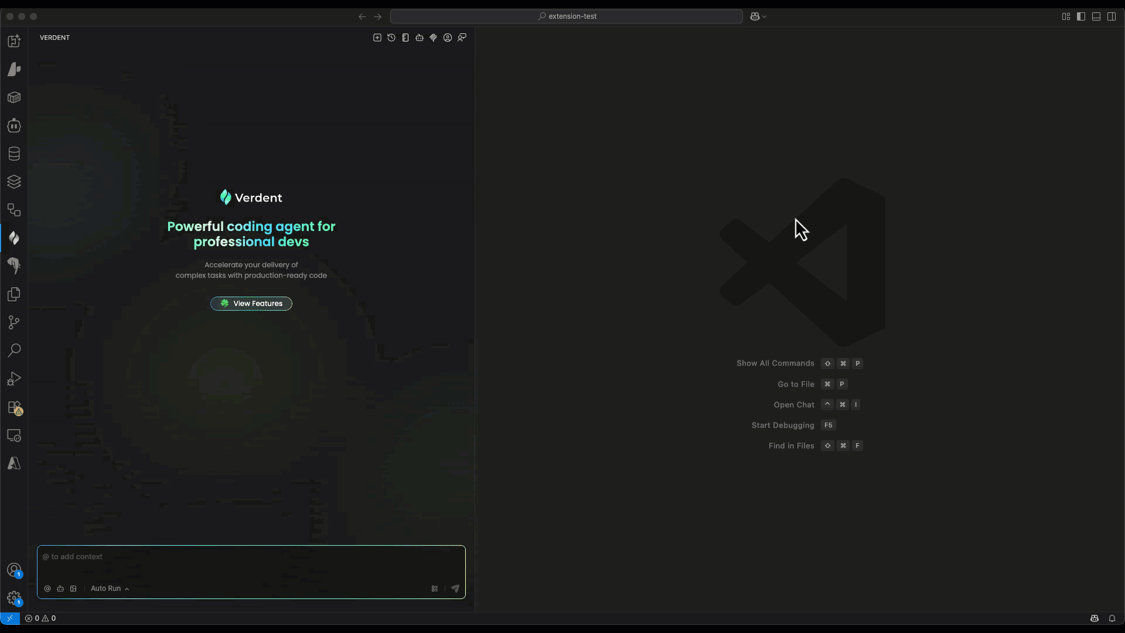The height and width of the screenshot is (633, 1125).
Task: Click the feedback chat icon in Verdent header
Action: (x=462, y=38)
